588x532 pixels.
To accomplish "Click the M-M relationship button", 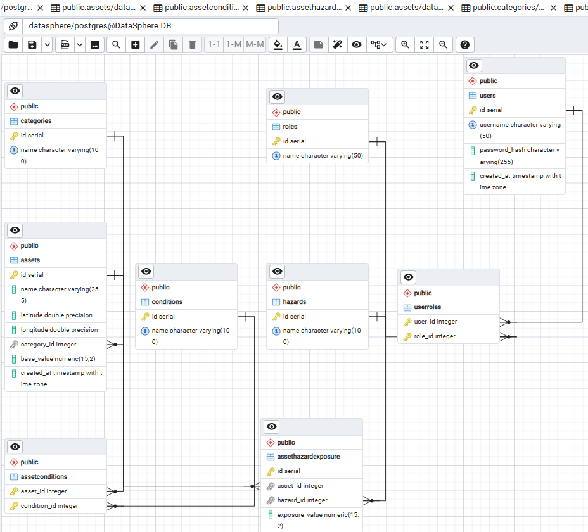I will pos(255,44).
